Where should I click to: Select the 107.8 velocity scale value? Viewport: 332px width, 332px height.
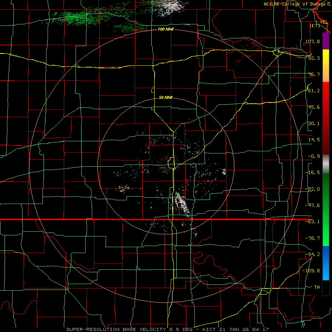(312, 41)
